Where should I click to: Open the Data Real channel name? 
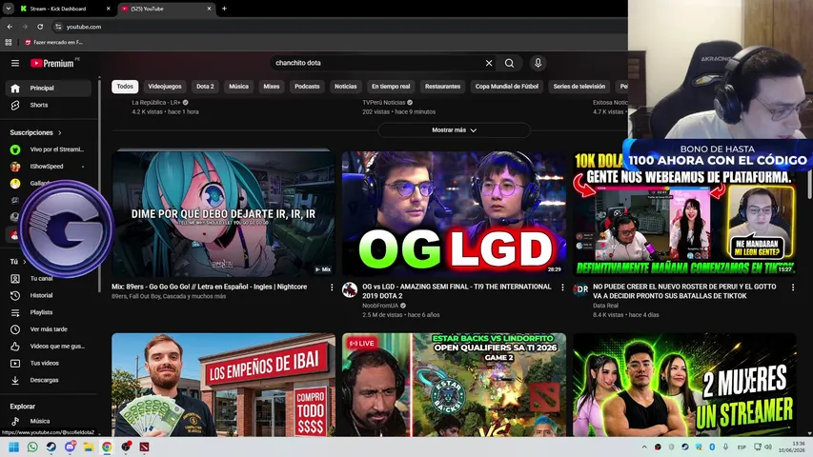[x=605, y=306]
